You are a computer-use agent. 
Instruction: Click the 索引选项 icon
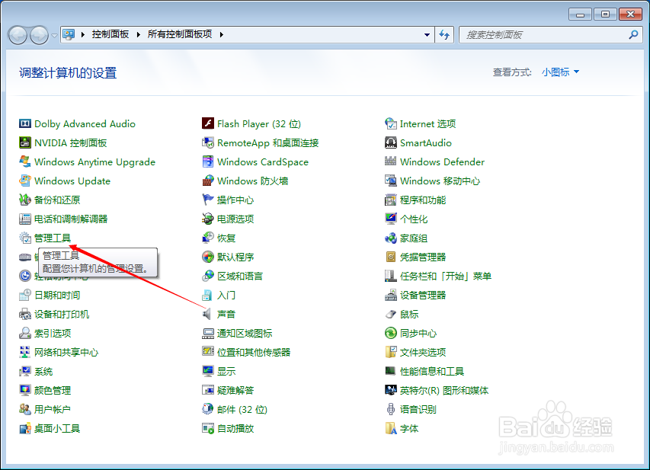tap(25, 333)
